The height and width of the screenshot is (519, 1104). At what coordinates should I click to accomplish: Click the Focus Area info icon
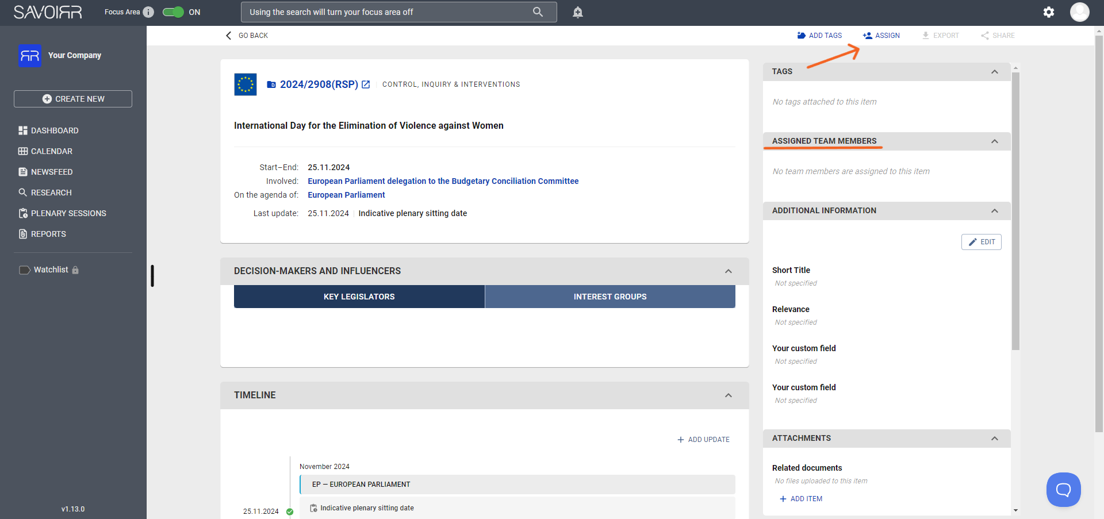tap(148, 12)
